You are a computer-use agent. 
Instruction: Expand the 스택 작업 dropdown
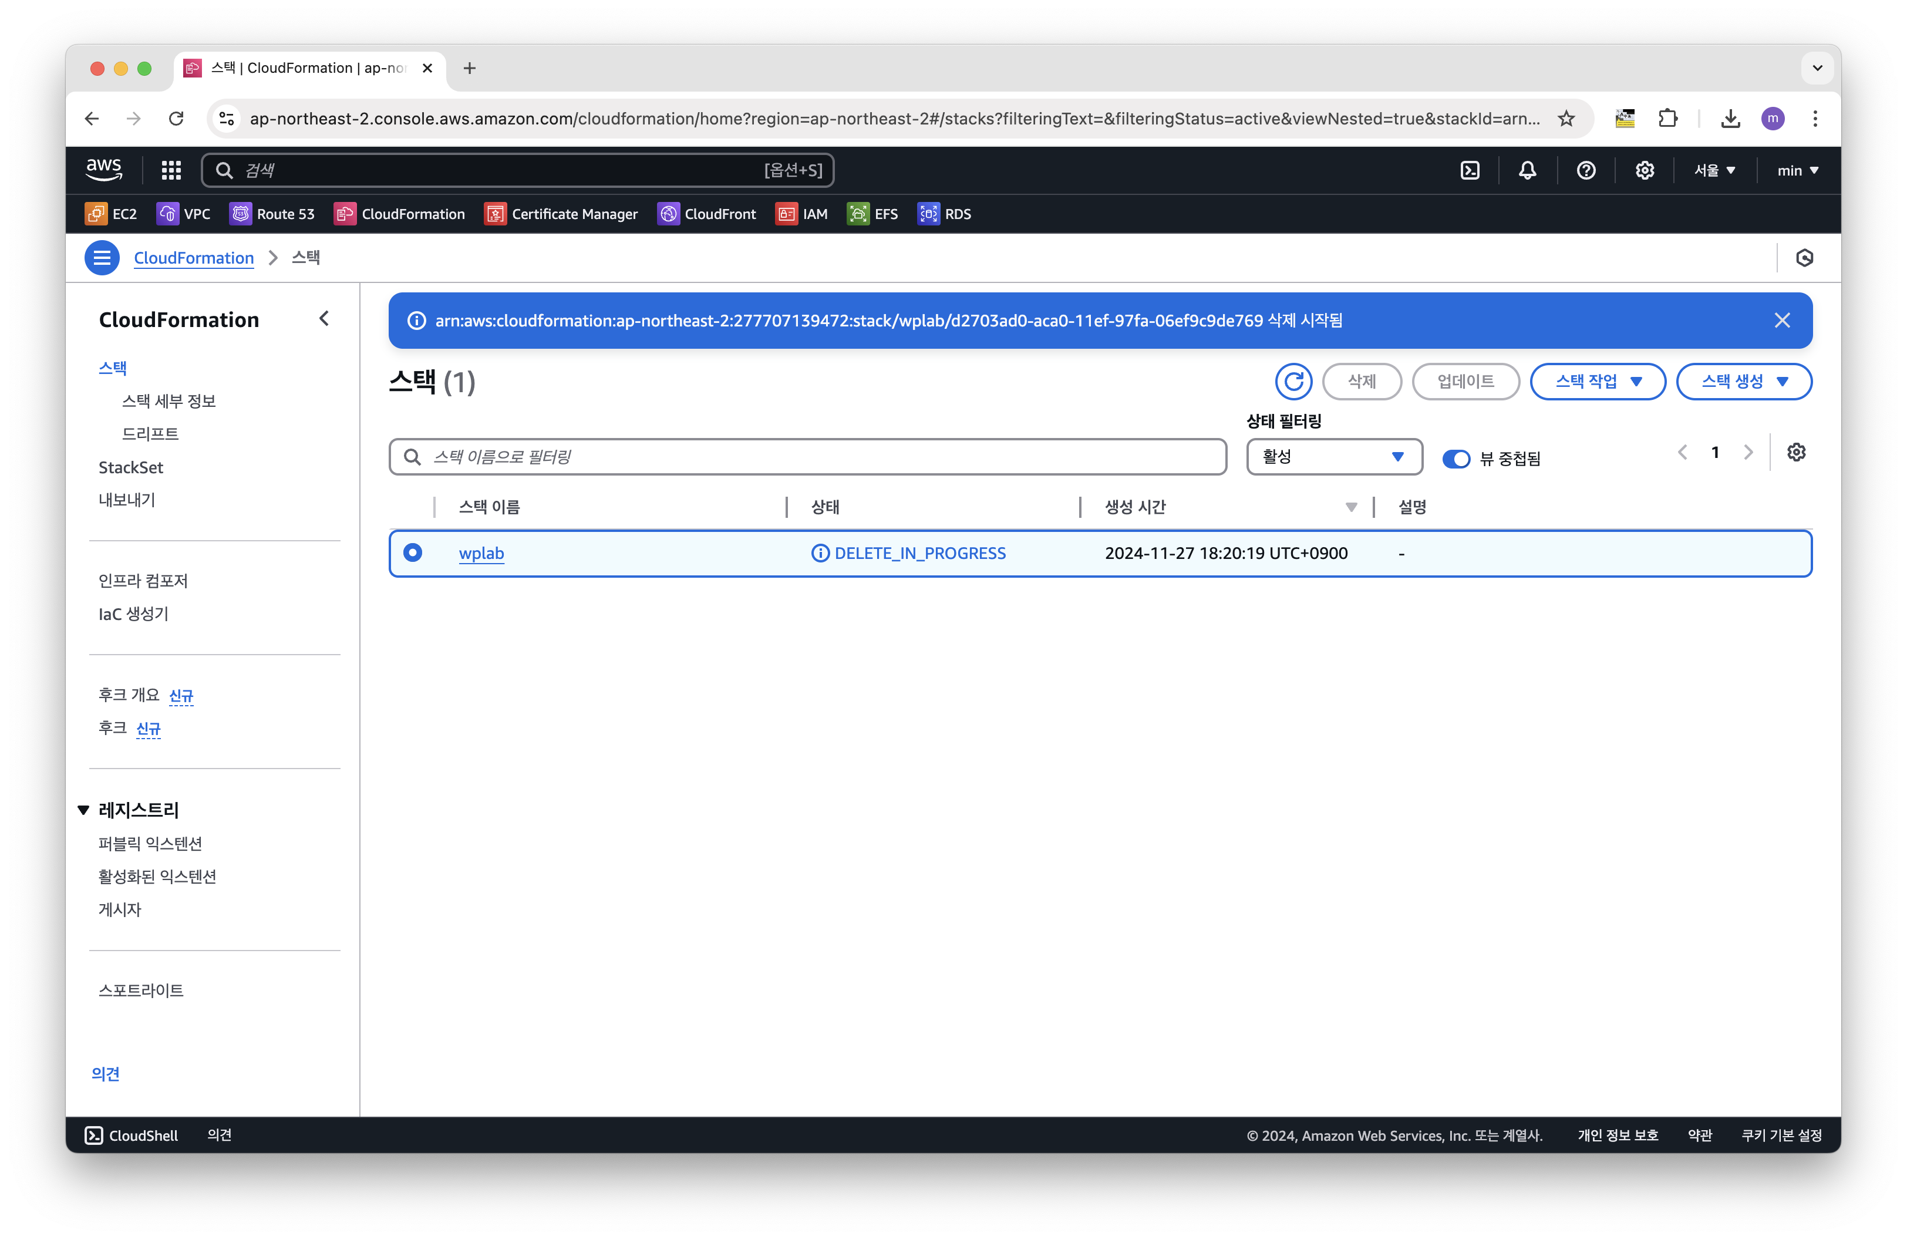1598,381
